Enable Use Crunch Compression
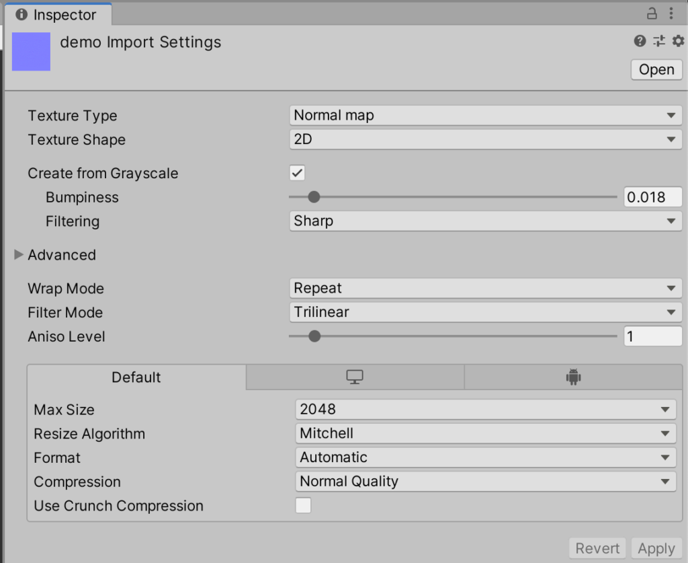Image resolution: width=688 pixels, height=563 pixels. point(303,505)
